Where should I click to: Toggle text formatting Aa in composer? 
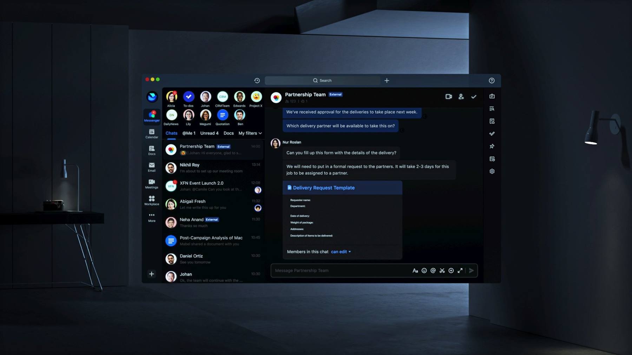(415, 270)
